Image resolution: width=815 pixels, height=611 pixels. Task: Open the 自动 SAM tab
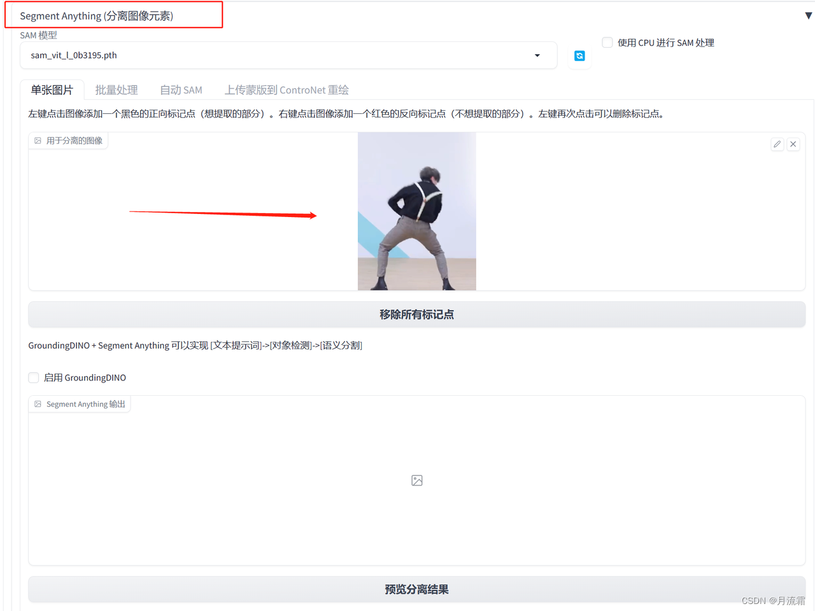coord(181,90)
